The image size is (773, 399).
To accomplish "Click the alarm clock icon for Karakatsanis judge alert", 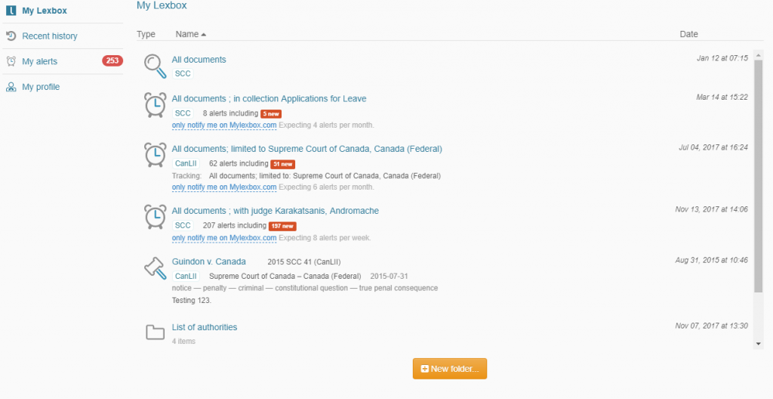I will coord(156,217).
